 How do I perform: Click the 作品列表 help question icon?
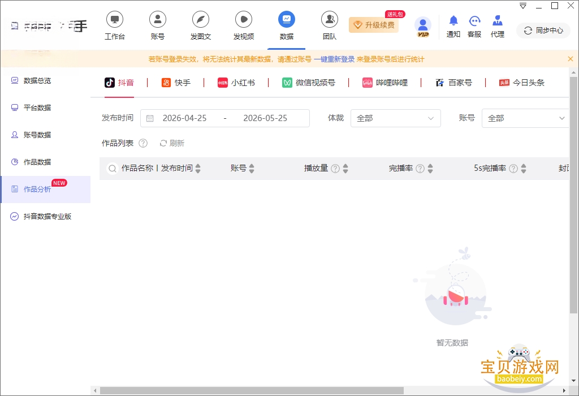(x=143, y=143)
